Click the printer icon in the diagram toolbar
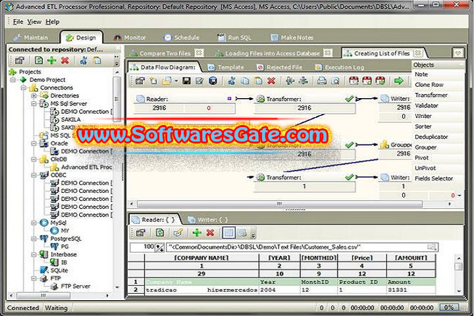 click(322, 81)
